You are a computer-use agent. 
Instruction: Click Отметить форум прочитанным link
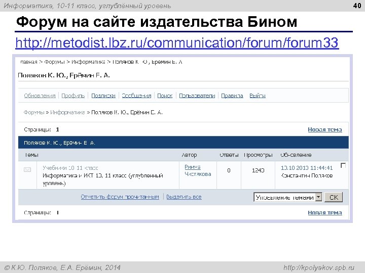point(120,197)
